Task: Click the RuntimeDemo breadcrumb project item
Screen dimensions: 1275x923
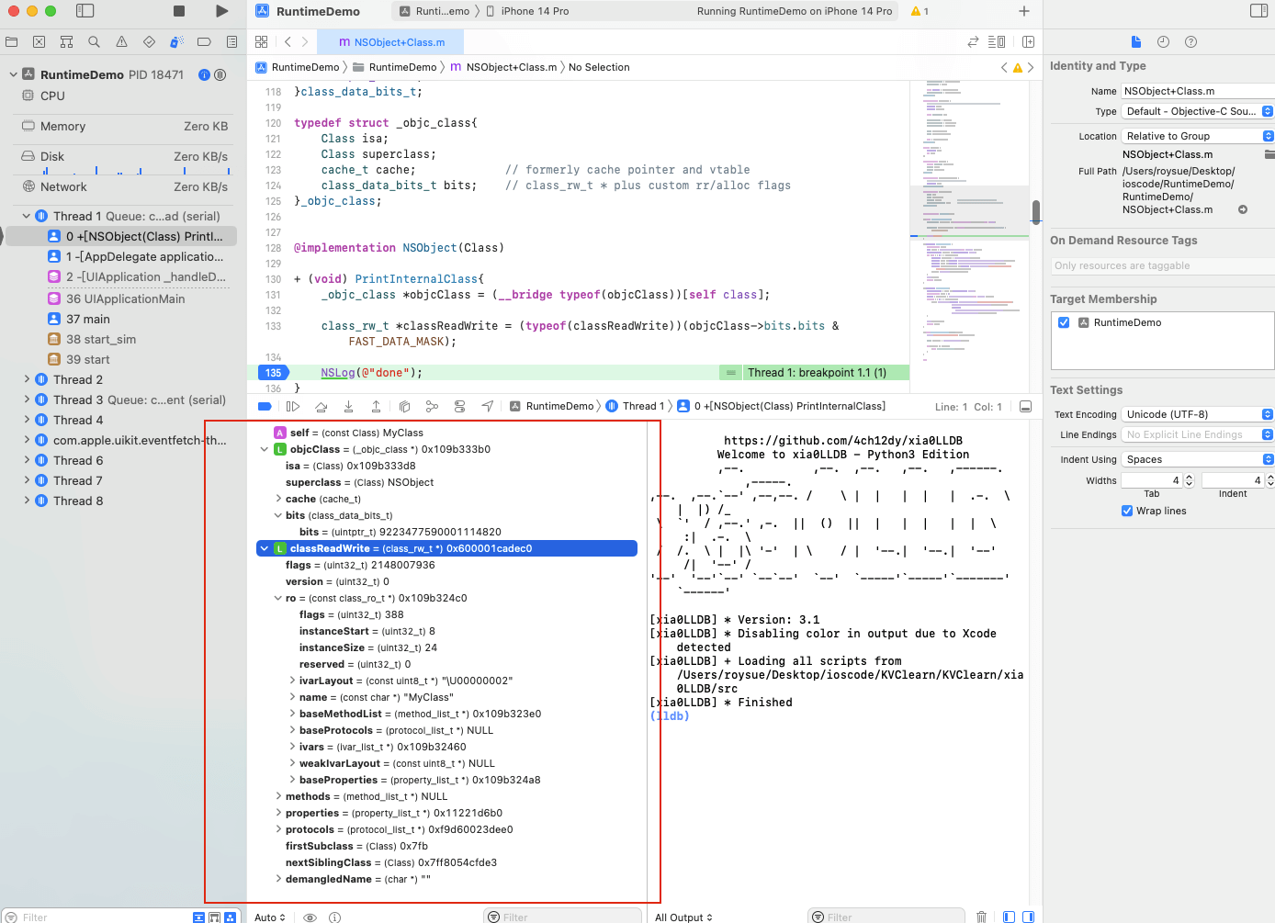Action: (x=298, y=67)
